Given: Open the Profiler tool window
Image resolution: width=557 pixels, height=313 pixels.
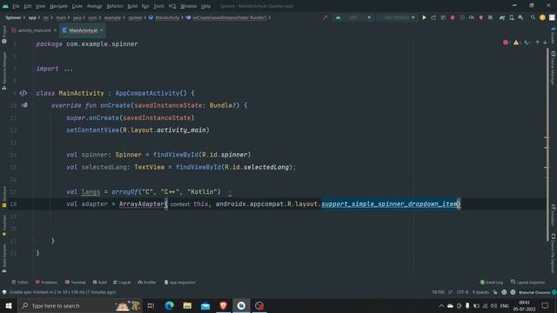Looking at the screenshot, I should [x=147, y=282].
